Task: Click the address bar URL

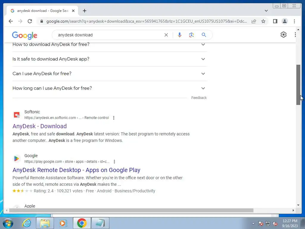Action: [x=147, y=21]
